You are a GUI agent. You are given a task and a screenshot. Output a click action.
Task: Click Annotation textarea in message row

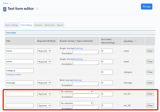tap(86, 84)
